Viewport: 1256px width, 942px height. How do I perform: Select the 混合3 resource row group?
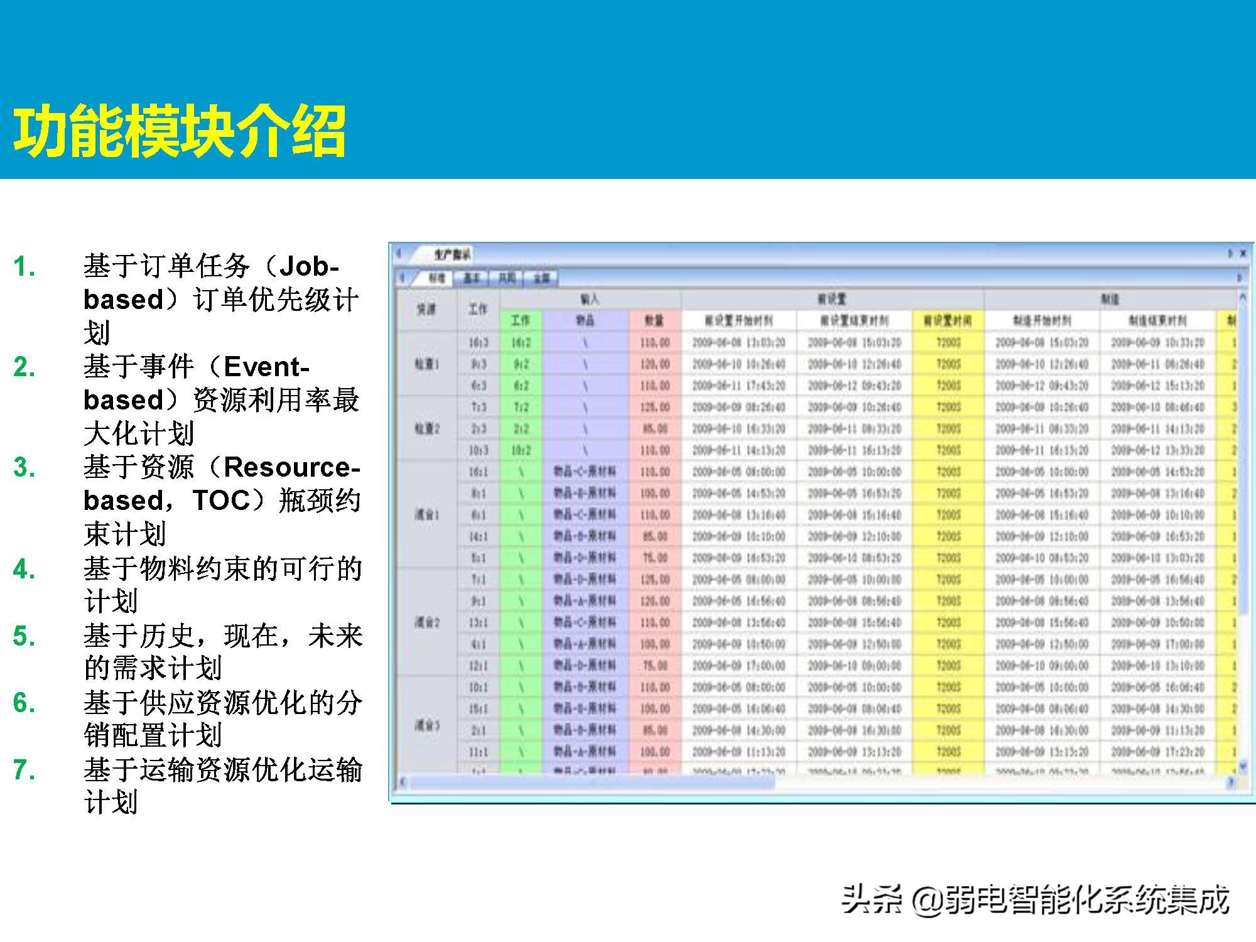coord(426,725)
